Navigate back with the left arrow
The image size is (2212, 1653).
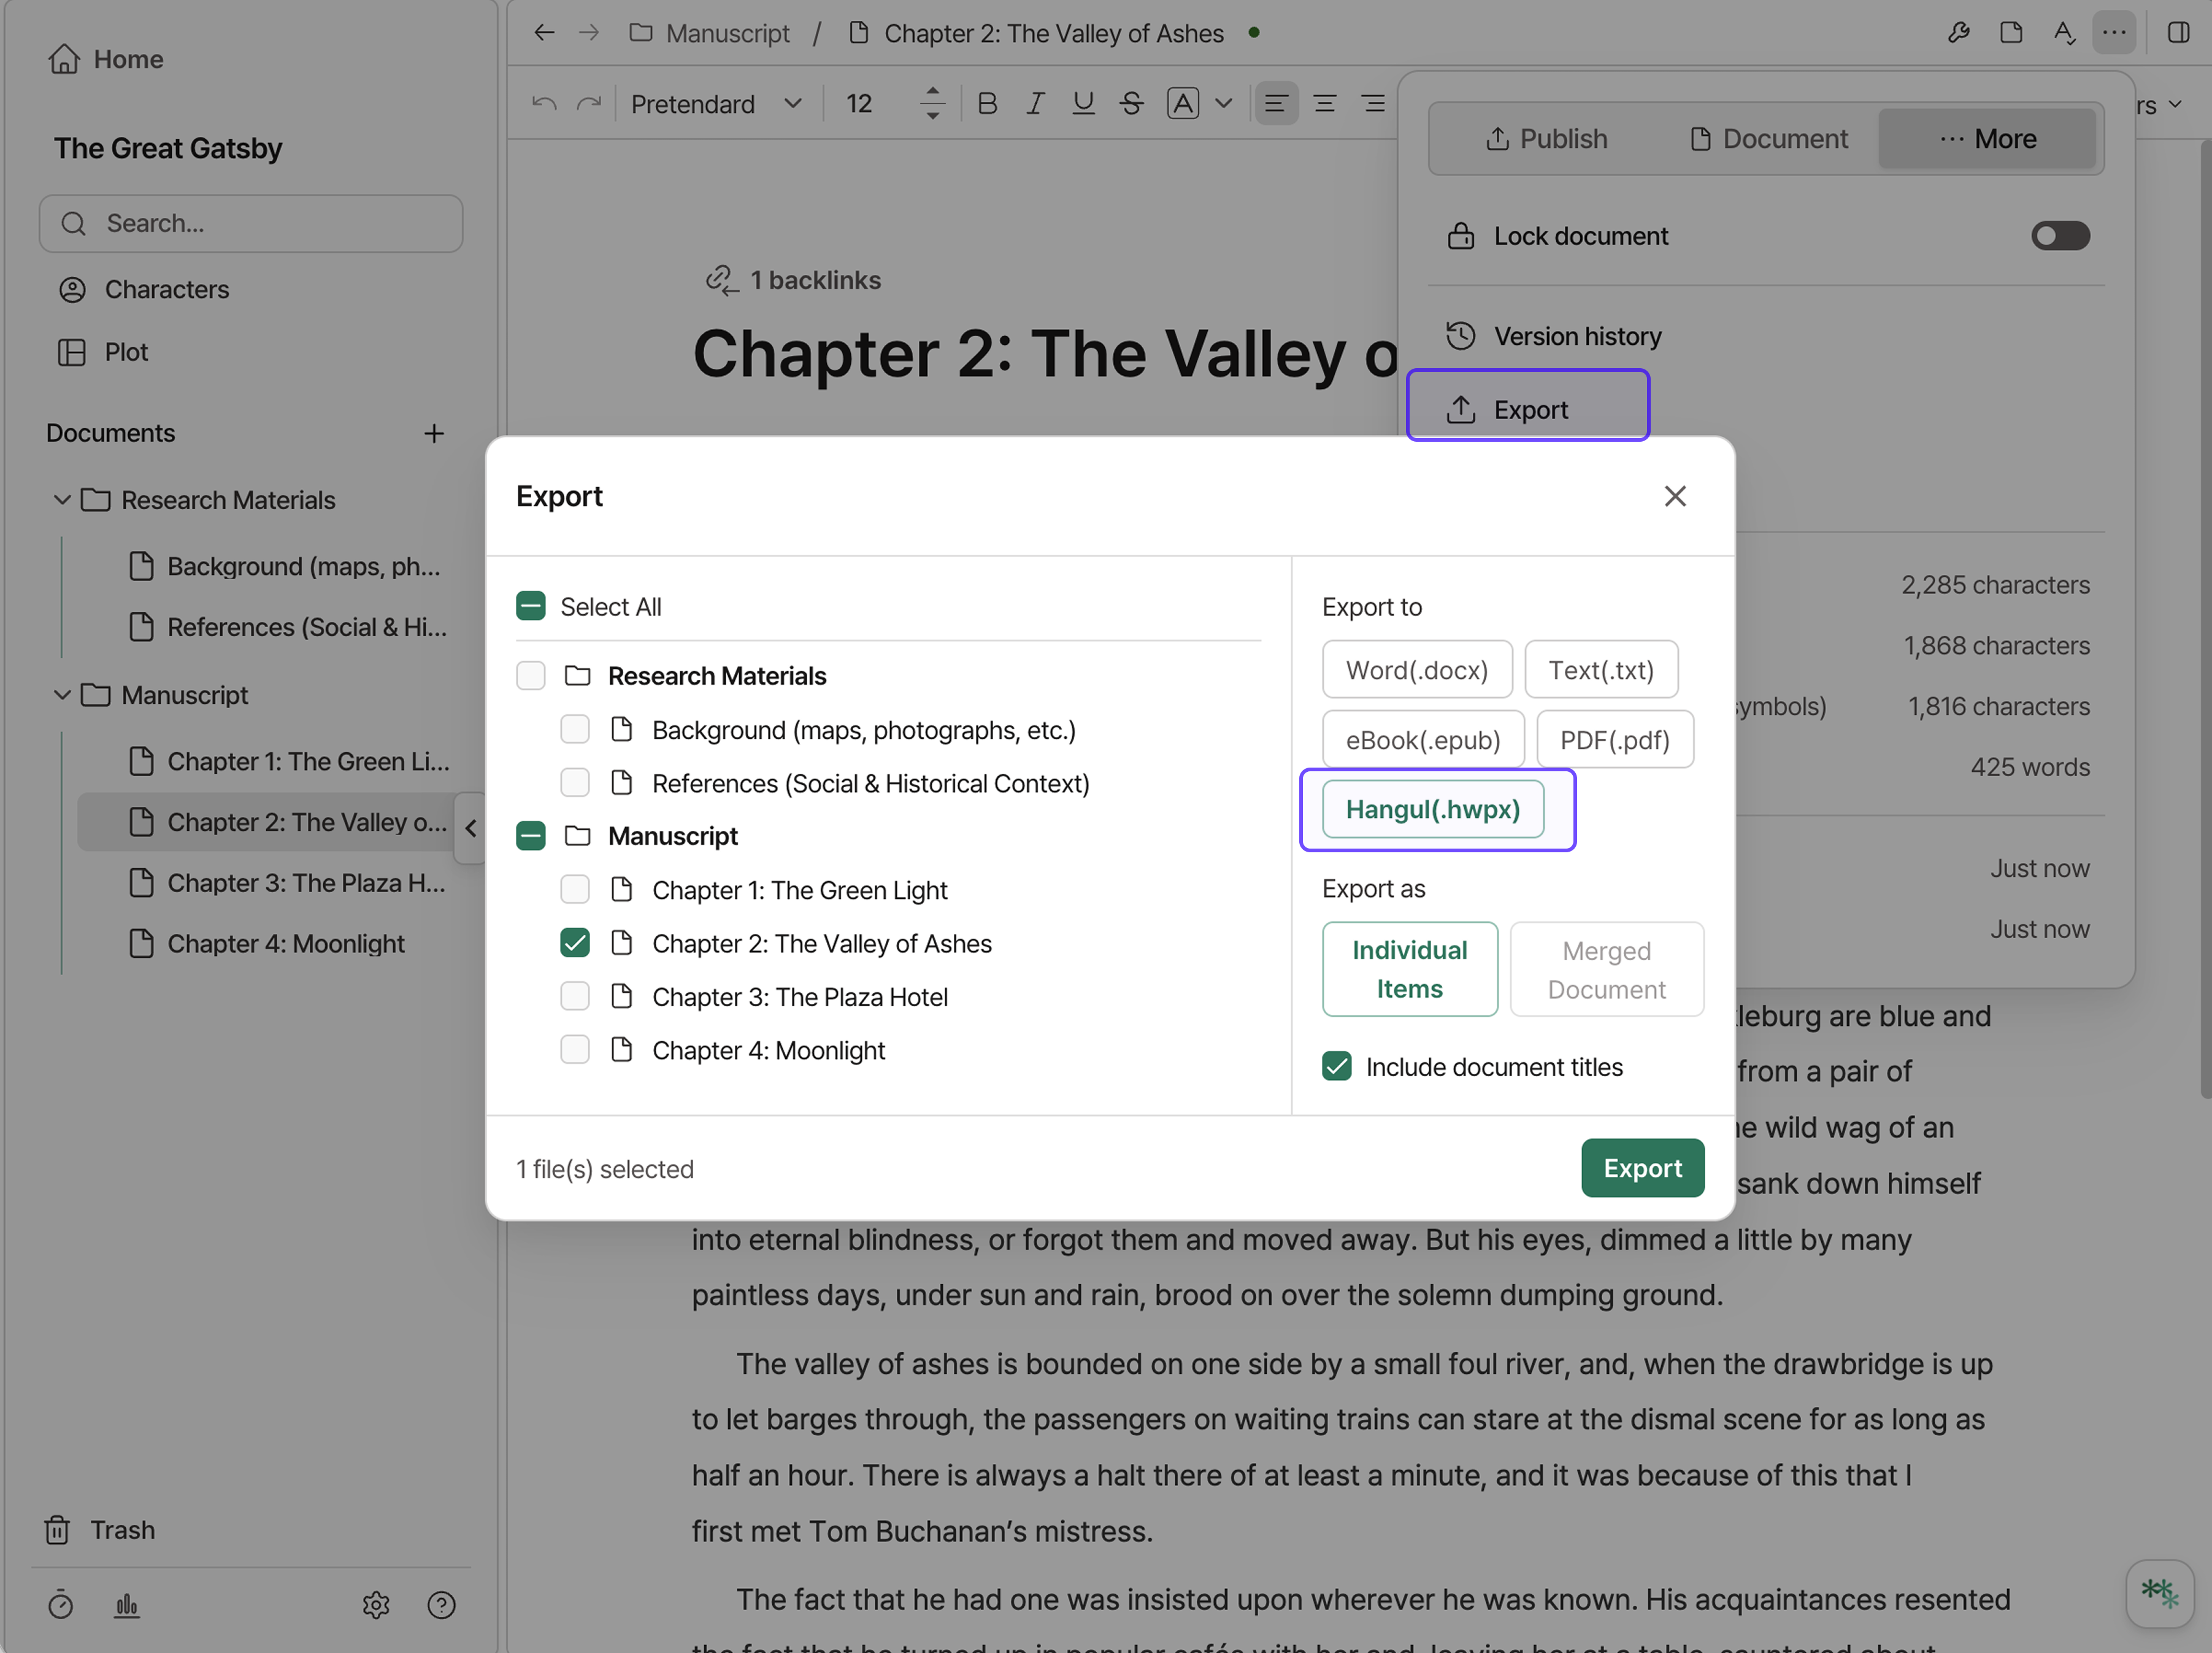point(543,33)
